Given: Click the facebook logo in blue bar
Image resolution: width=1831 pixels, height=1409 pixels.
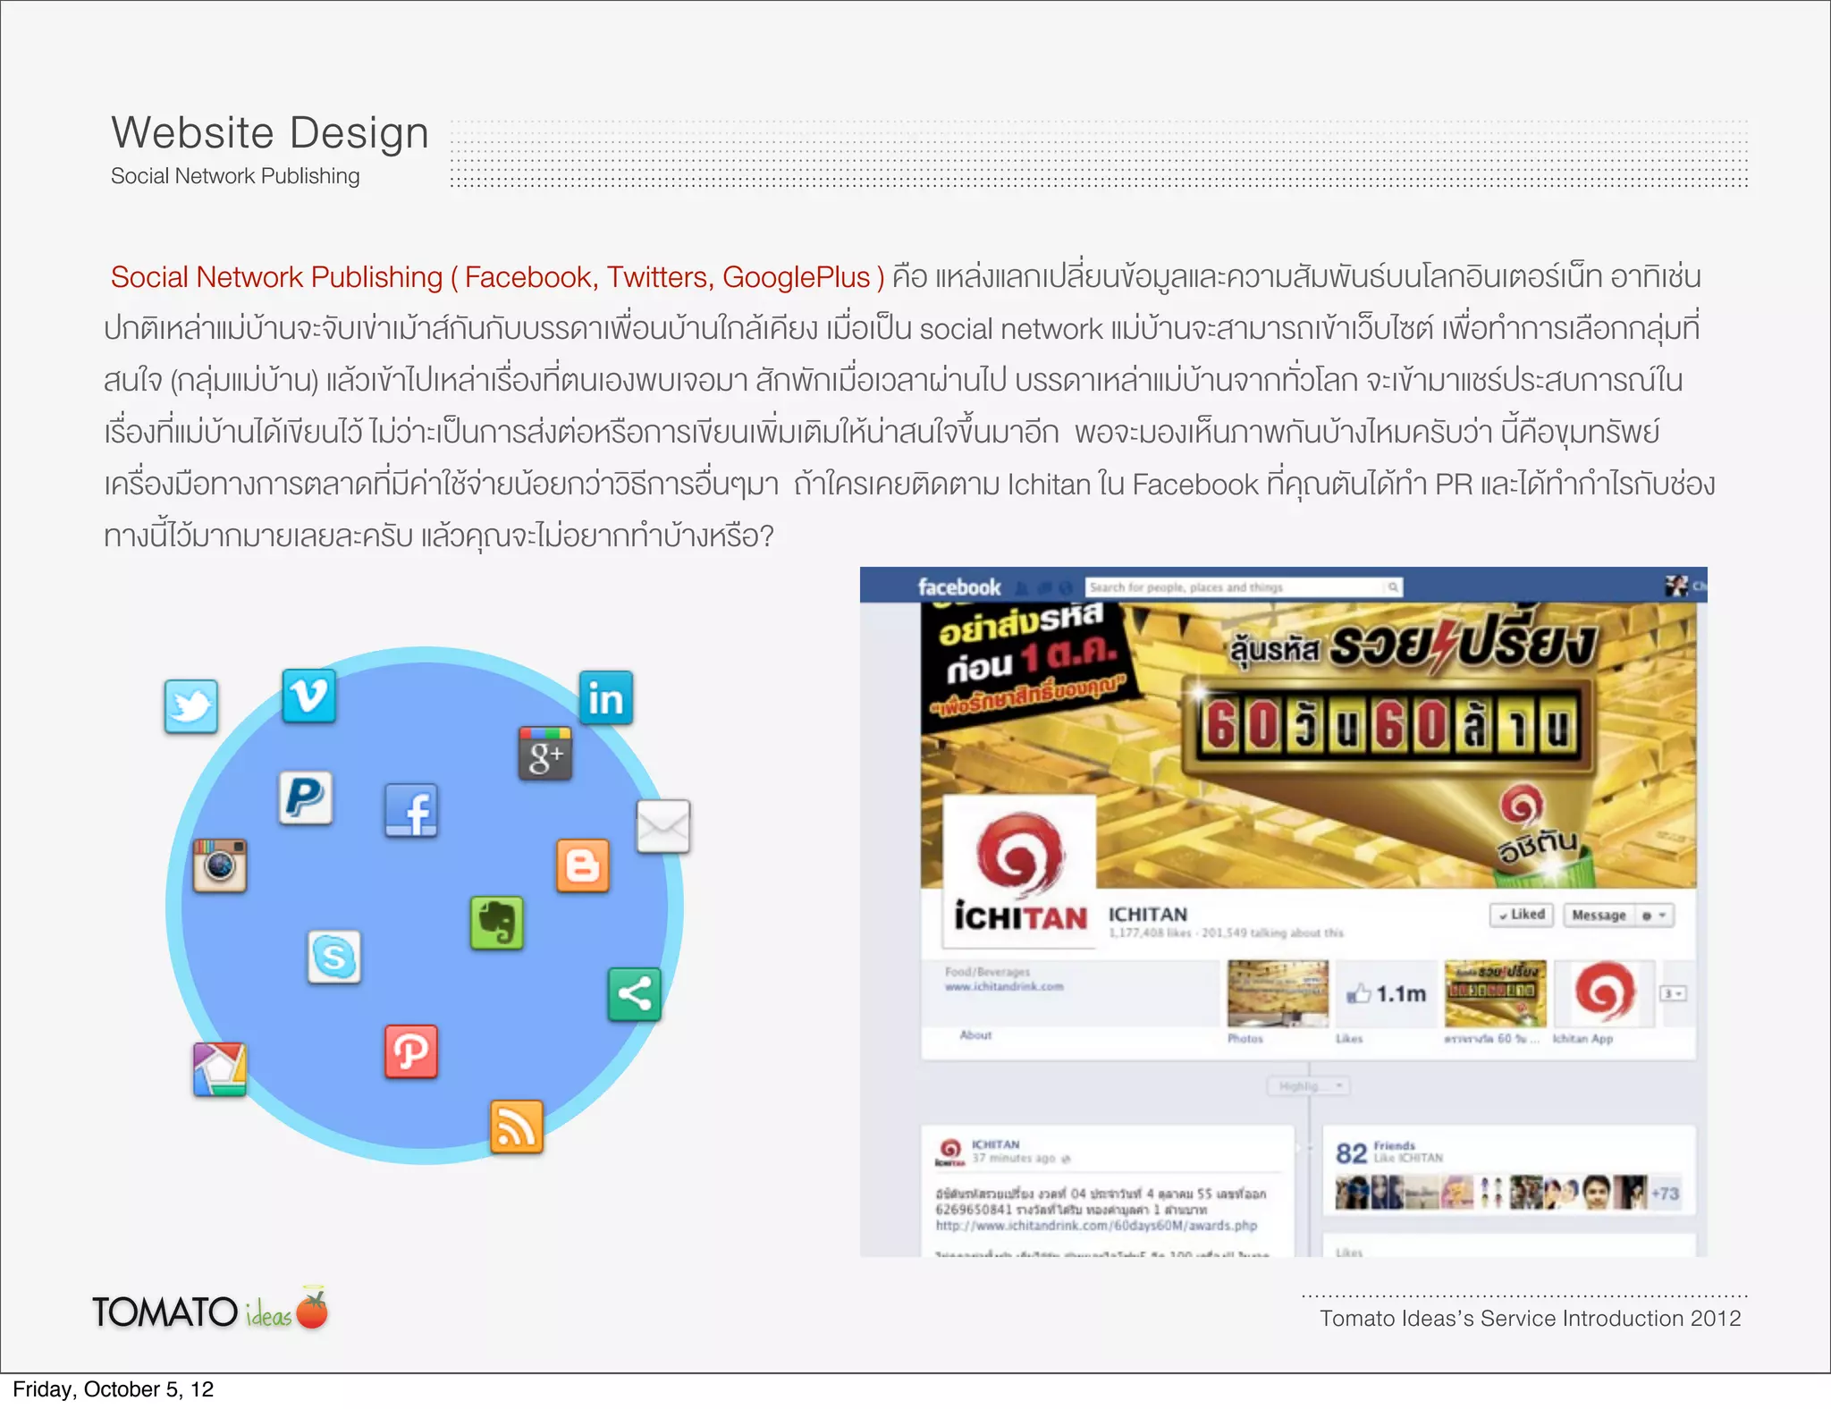Looking at the screenshot, I should (x=959, y=587).
